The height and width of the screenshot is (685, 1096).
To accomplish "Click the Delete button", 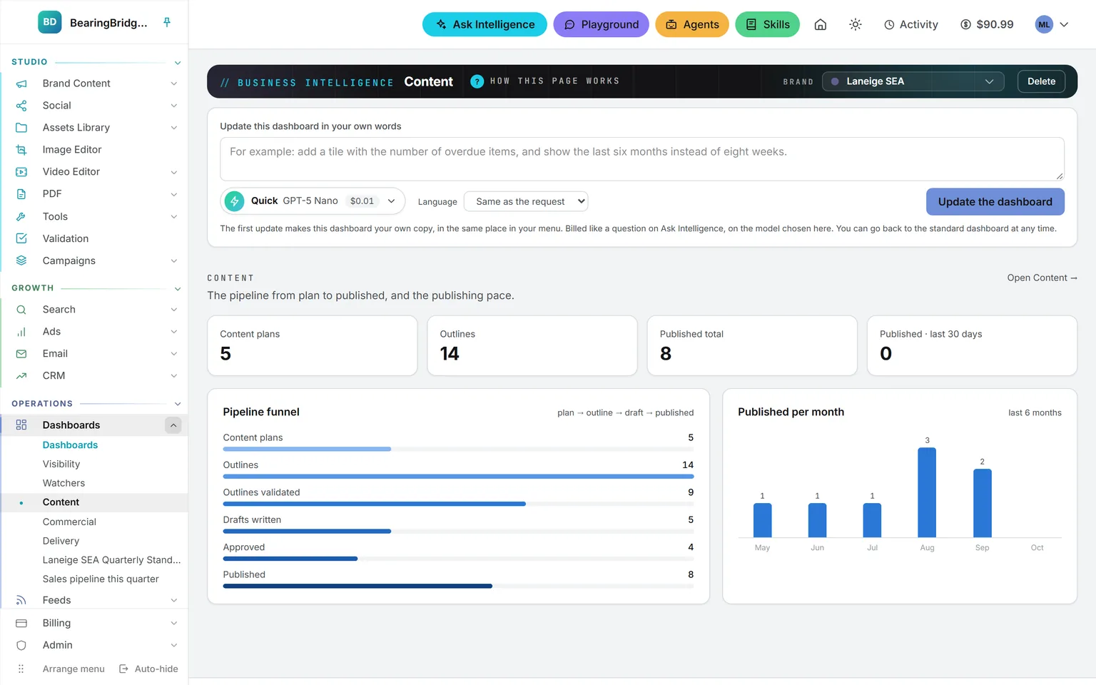I will coord(1041,81).
